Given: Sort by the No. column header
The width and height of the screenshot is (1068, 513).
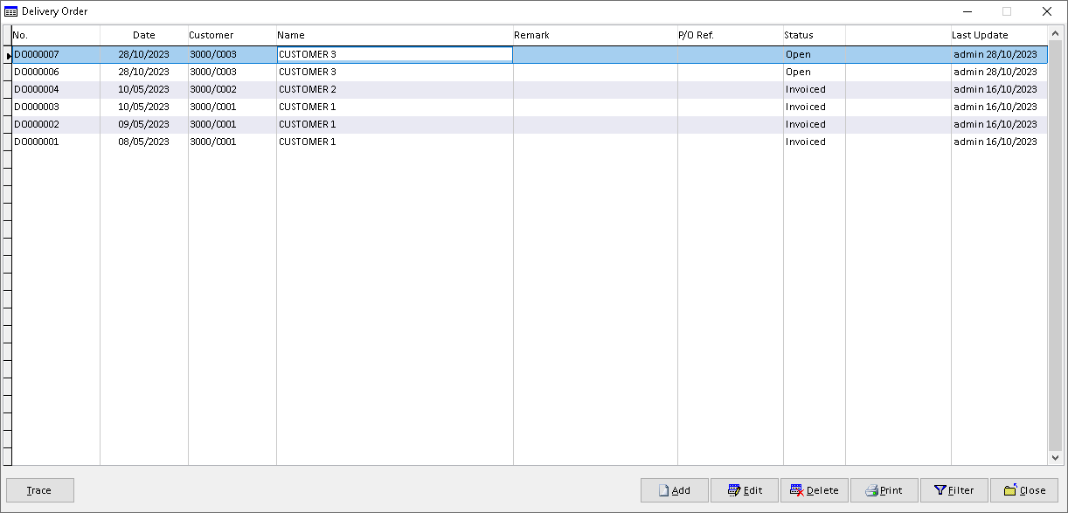Looking at the screenshot, I should pos(56,35).
